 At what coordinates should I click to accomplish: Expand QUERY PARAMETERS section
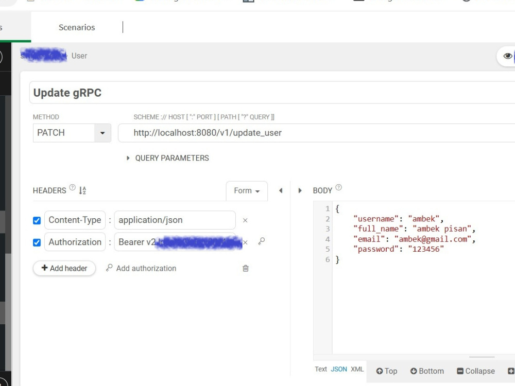click(x=168, y=158)
